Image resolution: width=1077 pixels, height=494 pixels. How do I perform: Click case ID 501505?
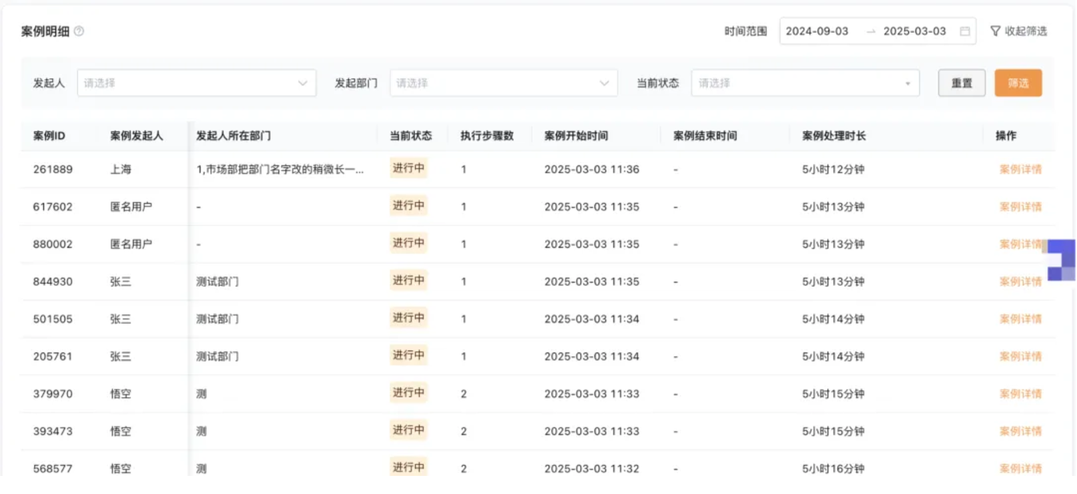53,319
